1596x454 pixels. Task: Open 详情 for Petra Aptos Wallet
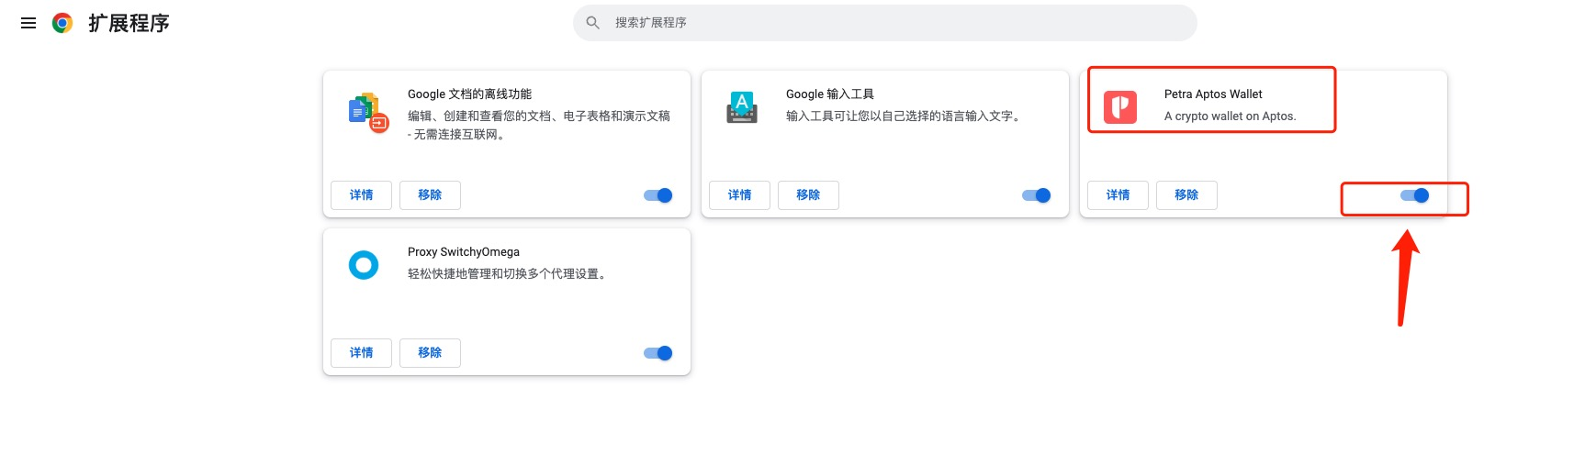[x=1118, y=195]
